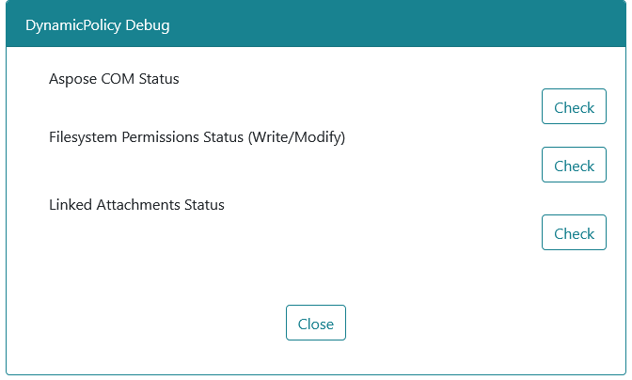Click the word Aspose in the label
632x380 pixels.
point(73,80)
